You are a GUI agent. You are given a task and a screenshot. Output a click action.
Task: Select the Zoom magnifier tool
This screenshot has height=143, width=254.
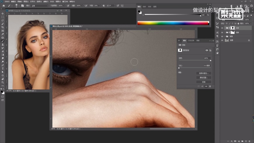3,82
